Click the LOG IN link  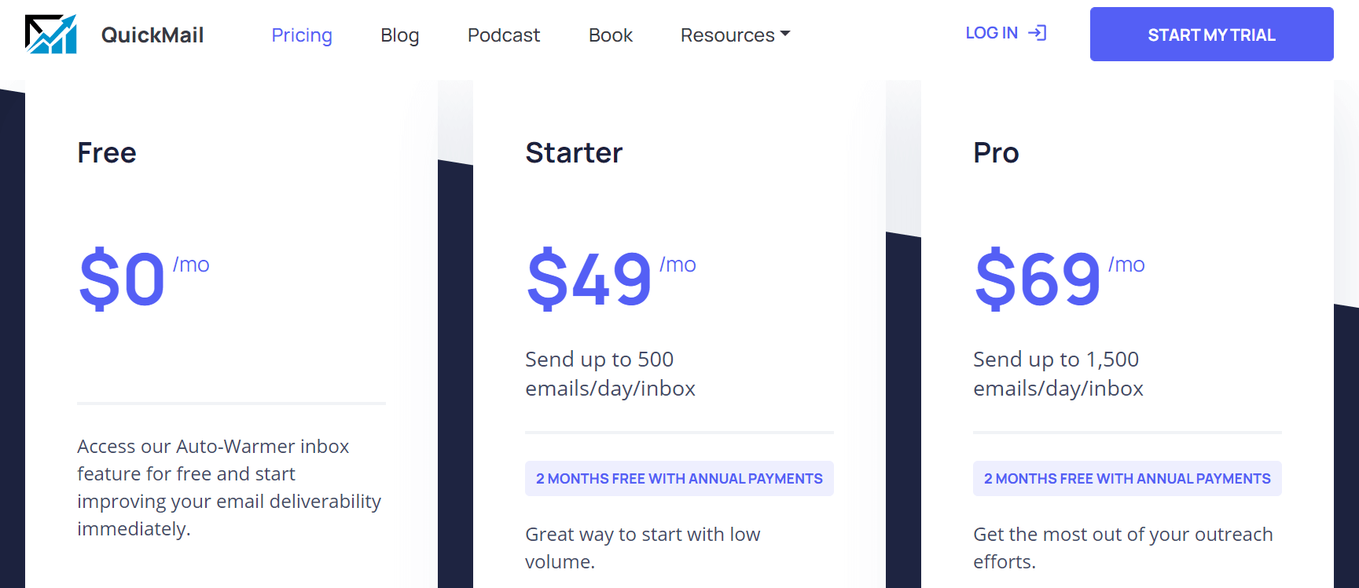1006,33
